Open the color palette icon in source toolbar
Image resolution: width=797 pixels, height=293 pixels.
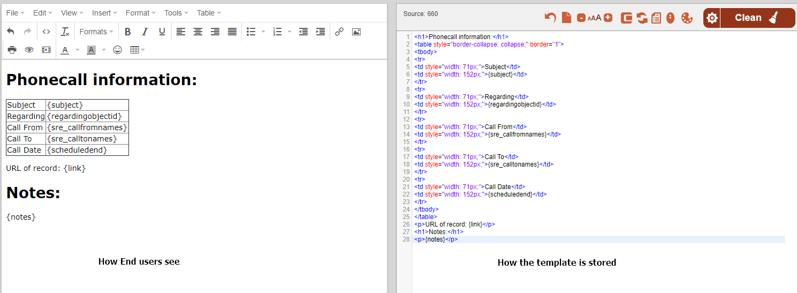click(x=687, y=18)
